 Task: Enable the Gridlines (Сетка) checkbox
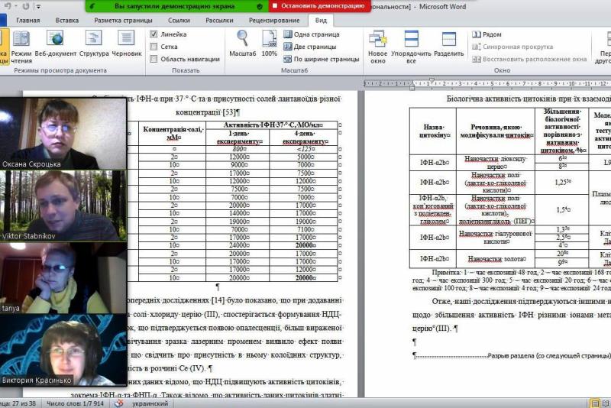pos(154,47)
